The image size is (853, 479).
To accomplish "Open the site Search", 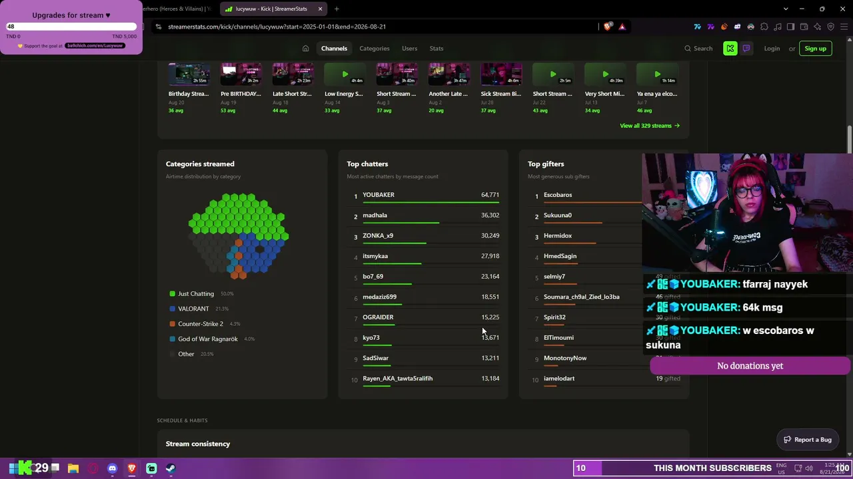I will pyautogui.click(x=698, y=49).
